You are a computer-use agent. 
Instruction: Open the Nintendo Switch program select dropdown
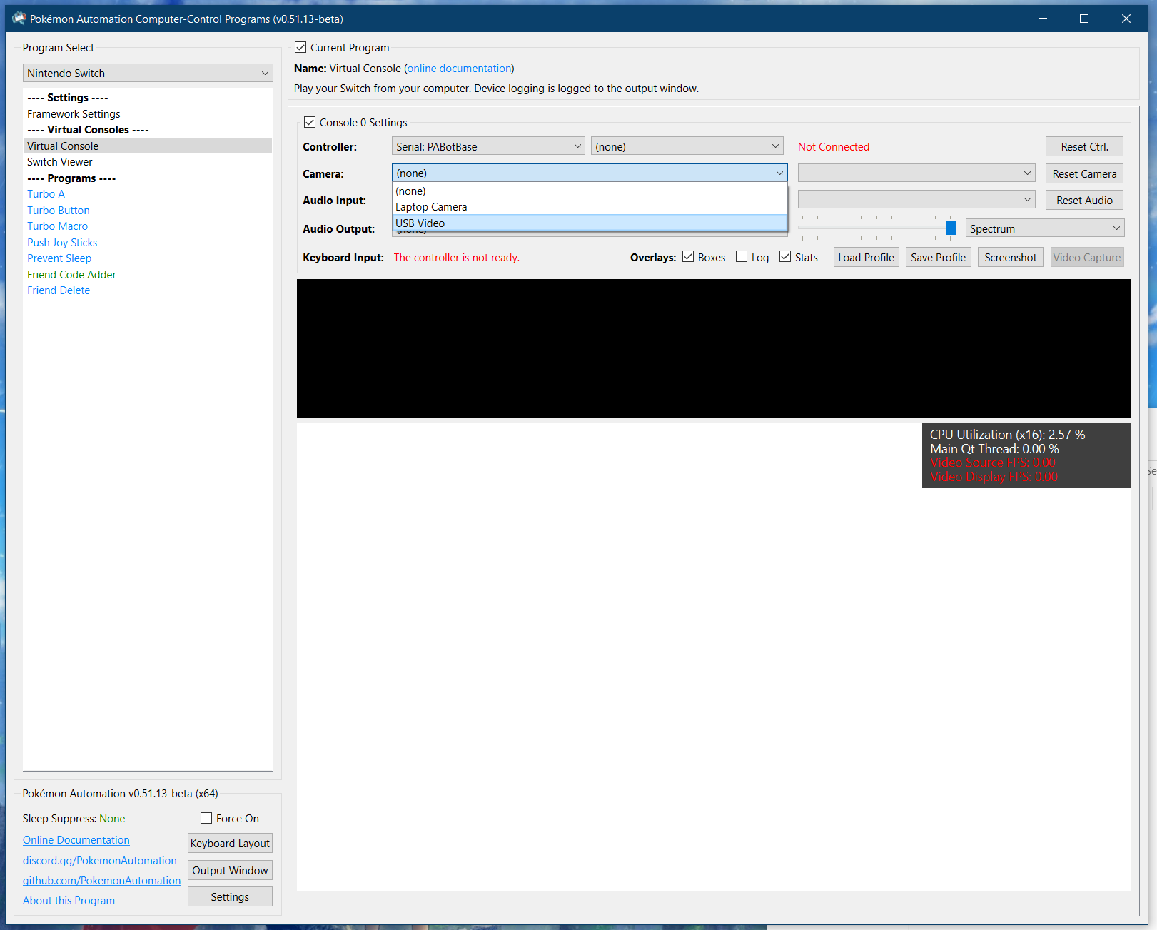[x=148, y=74]
